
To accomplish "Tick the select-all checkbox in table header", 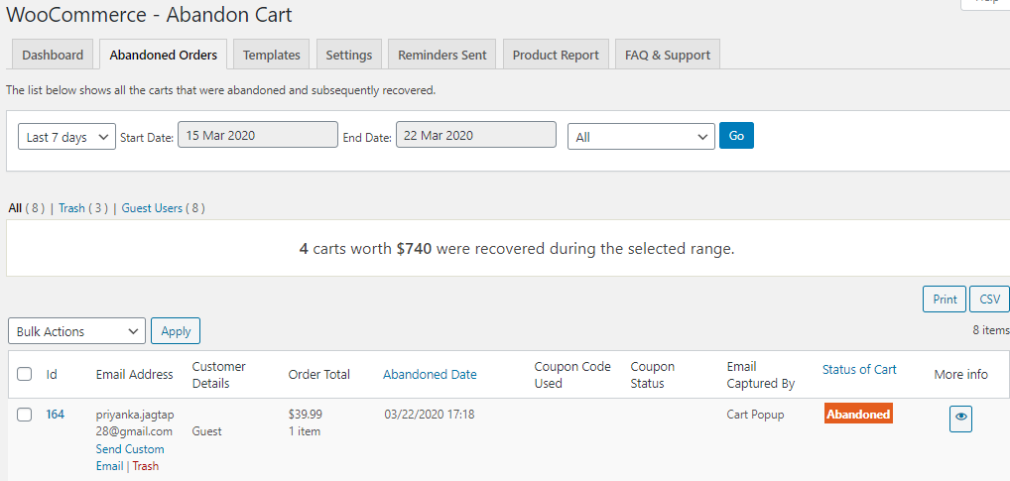I will click(x=25, y=374).
